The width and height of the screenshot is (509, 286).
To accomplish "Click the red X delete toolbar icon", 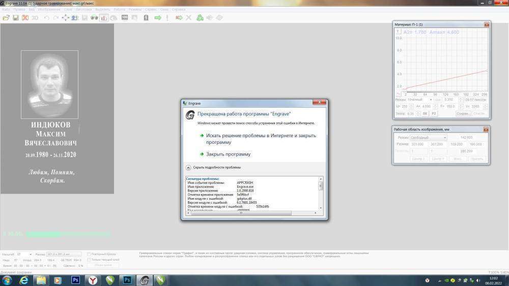I will coord(25,18).
